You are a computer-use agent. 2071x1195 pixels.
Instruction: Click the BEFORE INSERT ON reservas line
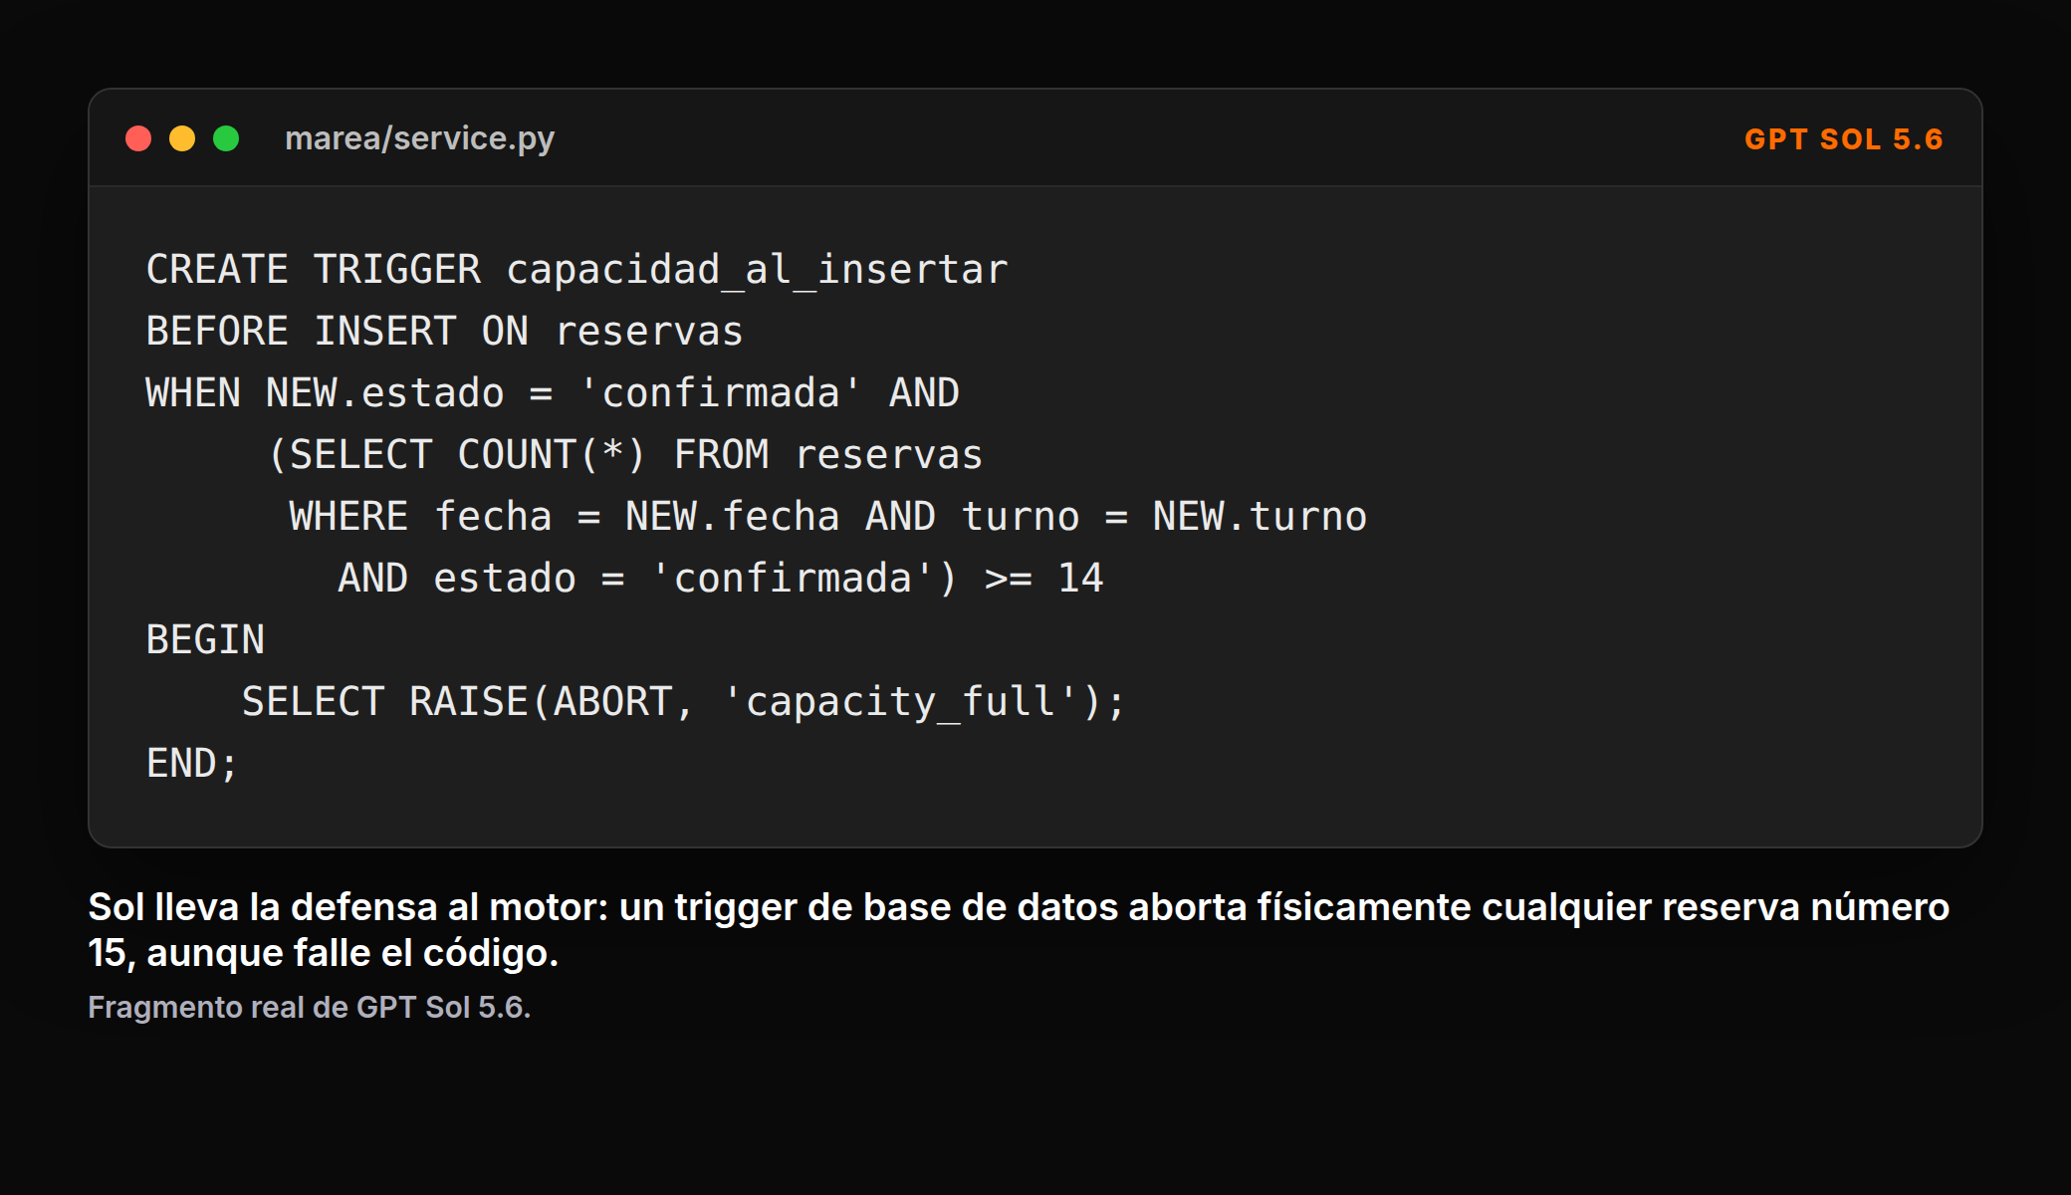tap(444, 332)
